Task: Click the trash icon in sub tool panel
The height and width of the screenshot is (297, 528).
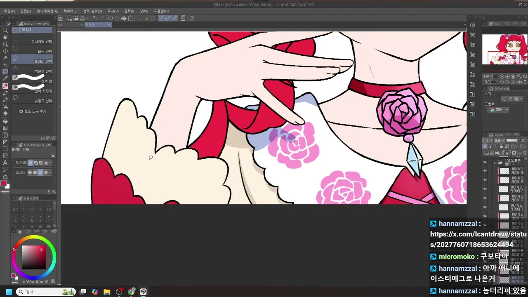Action: click(x=53, y=138)
